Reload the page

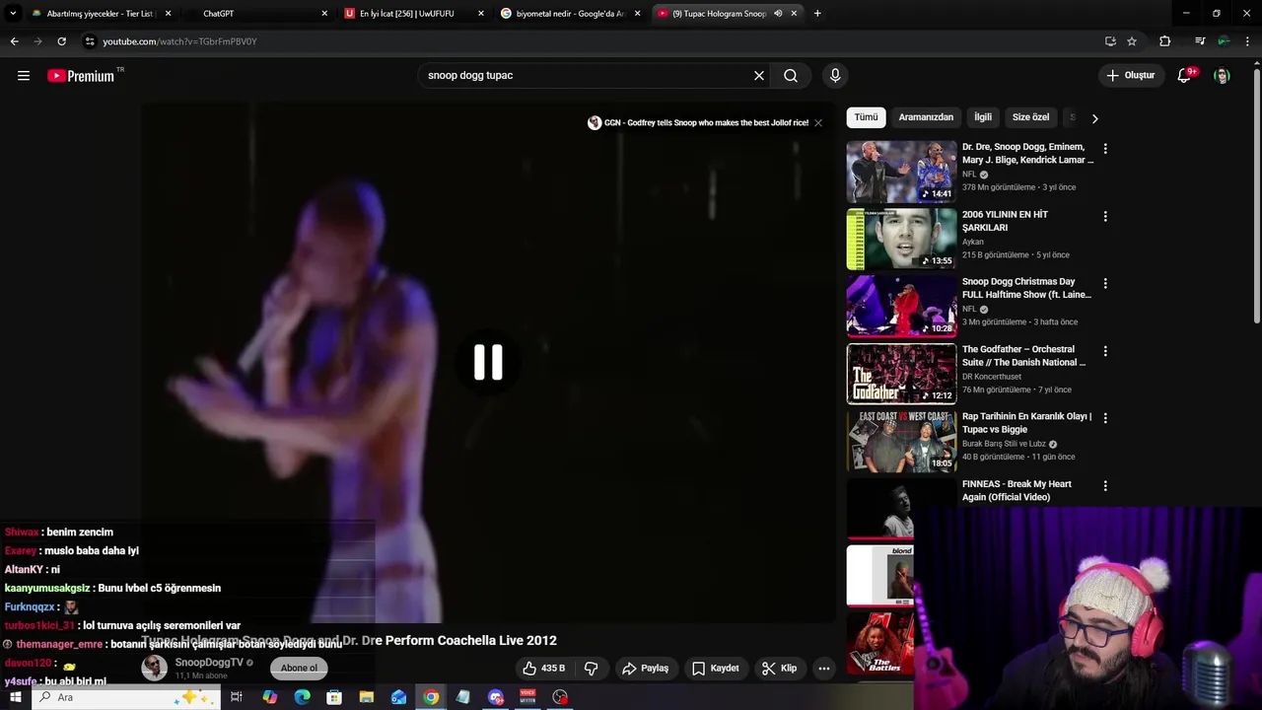(x=61, y=41)
